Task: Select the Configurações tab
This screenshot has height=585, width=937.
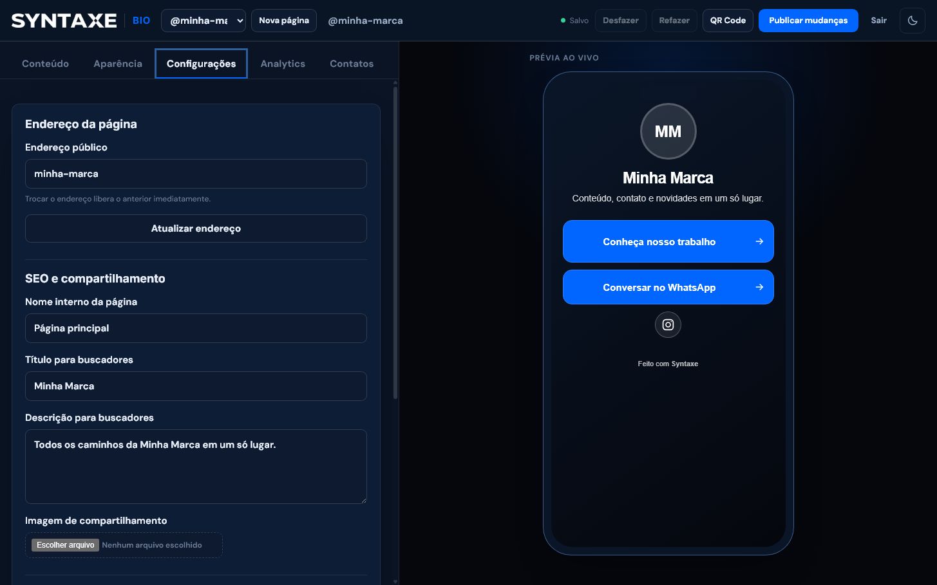Action: [201, 64]
